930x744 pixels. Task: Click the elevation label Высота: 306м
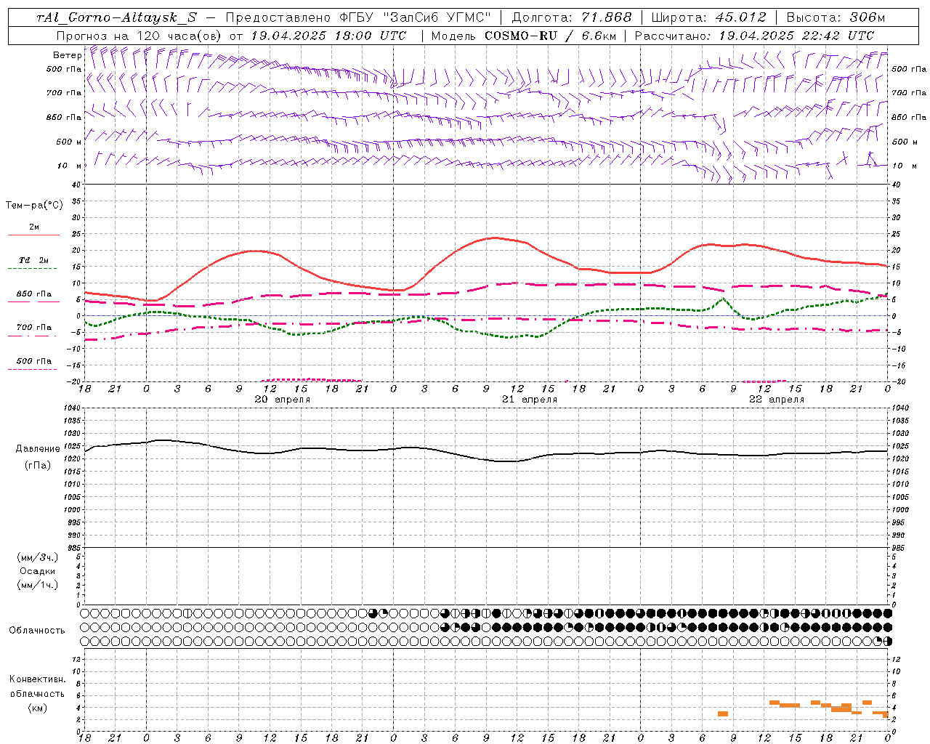836,17
